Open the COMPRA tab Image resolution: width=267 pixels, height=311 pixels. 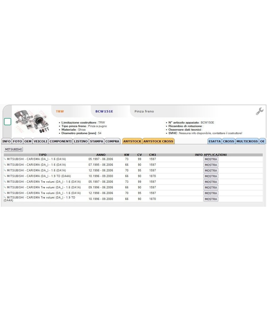tap(112, 141)
